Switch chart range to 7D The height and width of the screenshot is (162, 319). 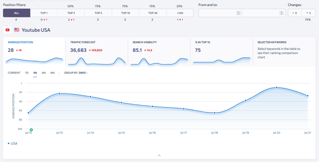point(27,73)
